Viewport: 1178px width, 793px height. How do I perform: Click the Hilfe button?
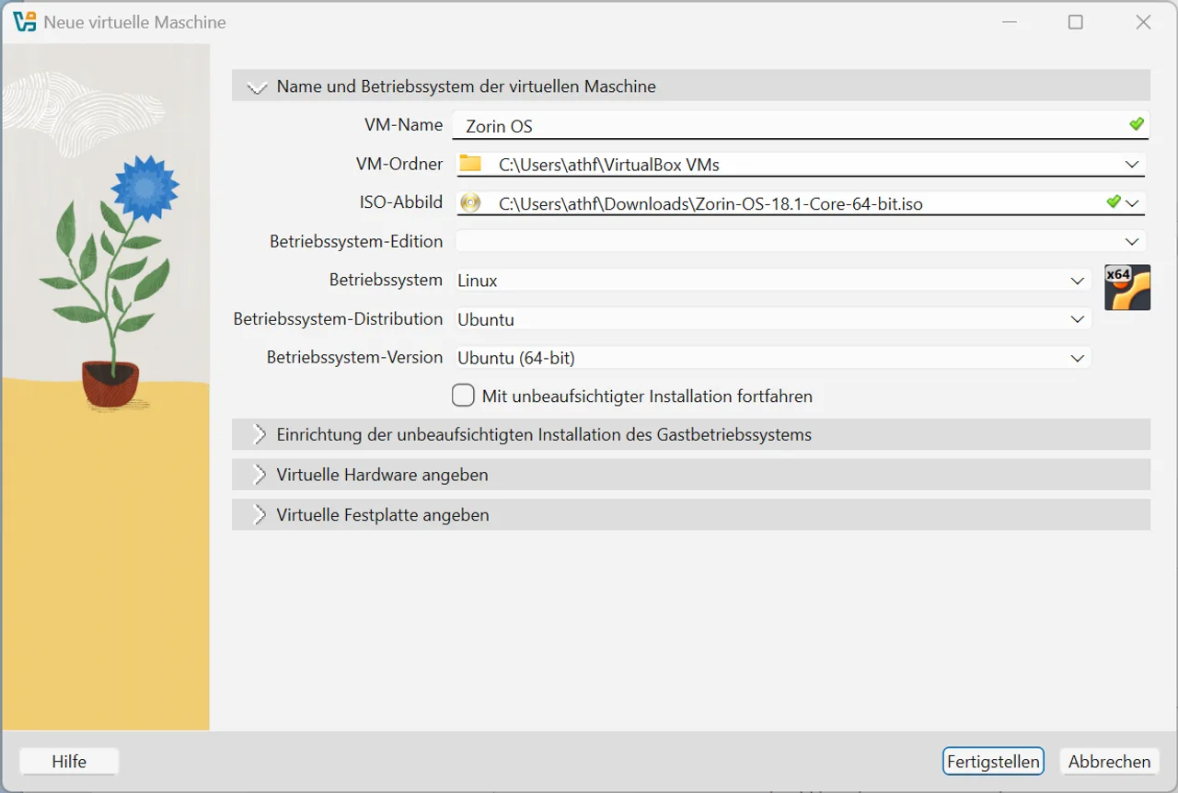coord(69,761)
